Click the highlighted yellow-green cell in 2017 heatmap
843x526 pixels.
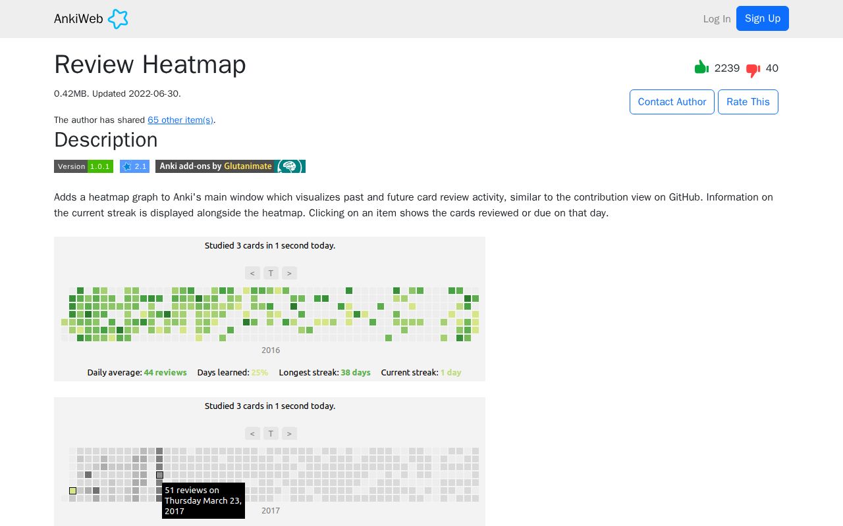(73, 490)
